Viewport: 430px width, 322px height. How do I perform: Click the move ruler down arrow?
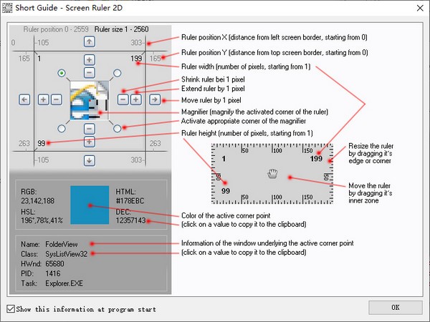(89, 160)
